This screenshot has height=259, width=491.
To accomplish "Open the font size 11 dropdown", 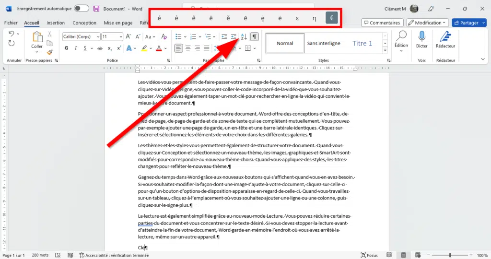I will point(120,37).
